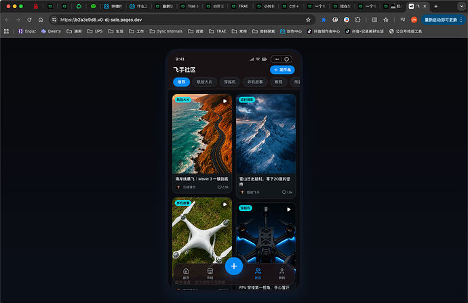The image size is (468, 303).
Task: Click the three-dots mini program menu icon
Action: point(276,59)
